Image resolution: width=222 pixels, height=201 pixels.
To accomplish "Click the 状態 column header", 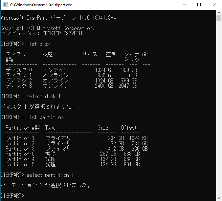I will point(48,54).
